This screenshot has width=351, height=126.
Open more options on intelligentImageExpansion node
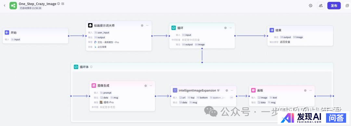coord(232,91)
